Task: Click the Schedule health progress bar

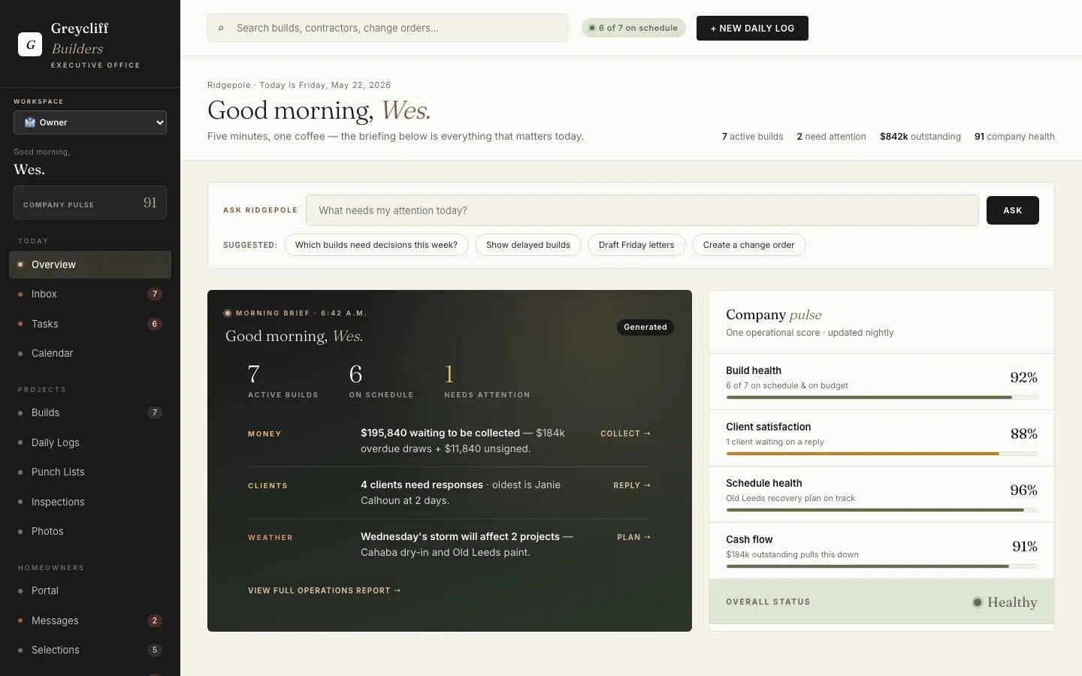Action: [881, 510]
